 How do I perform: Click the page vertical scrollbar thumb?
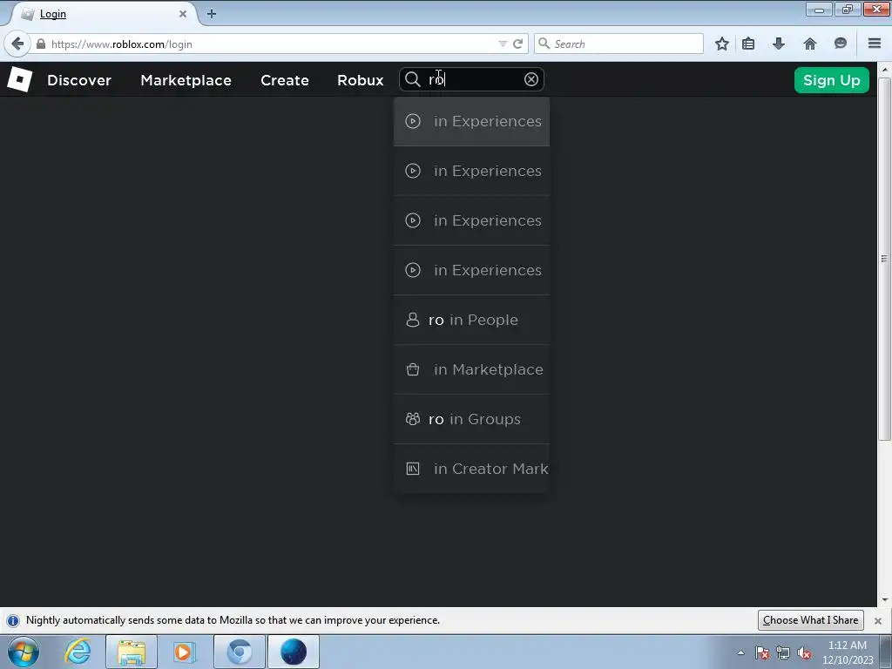pyautogui.click(x=884, y=259)
